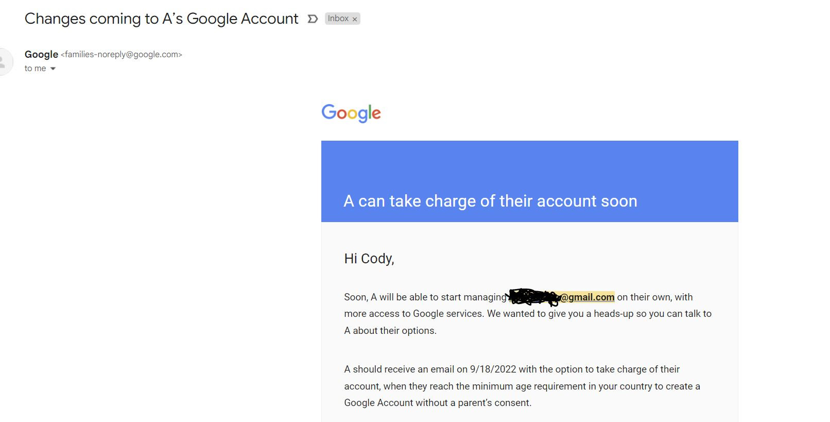The image size is (830, 422).
Task: Click the scribbled-out redacted email name
Action: pyautogui.click(x=533, y=296)
